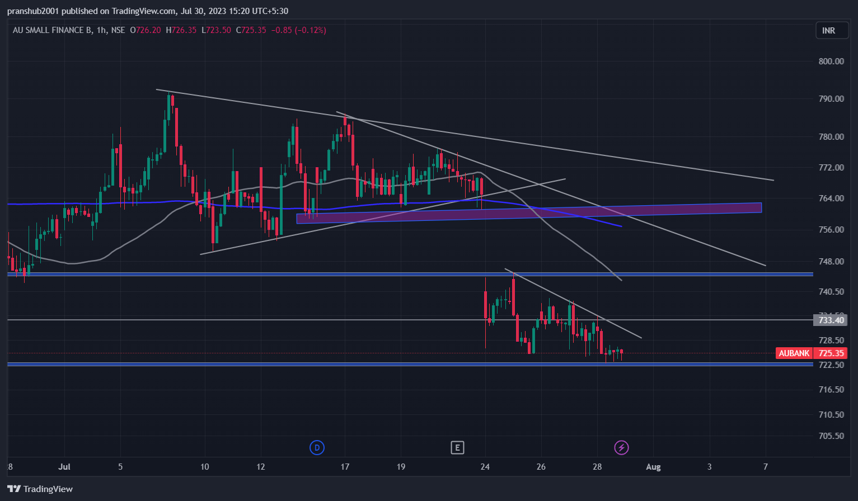Click the 19 date label on time axis

401,467
